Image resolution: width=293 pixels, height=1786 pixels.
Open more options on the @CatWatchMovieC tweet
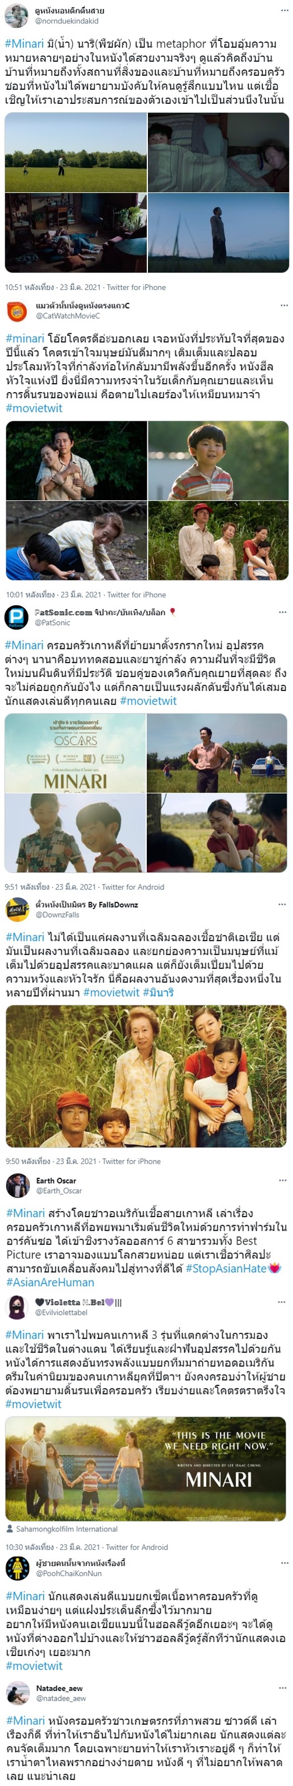(284, 305)
